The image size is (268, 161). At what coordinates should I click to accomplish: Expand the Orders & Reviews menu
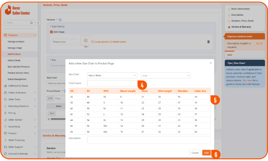coord(35,92)
